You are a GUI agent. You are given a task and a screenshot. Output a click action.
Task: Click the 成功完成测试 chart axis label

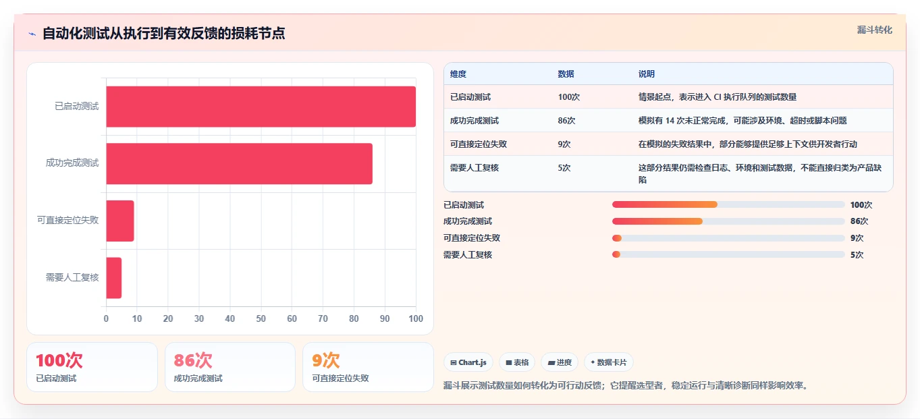point(72,163)
